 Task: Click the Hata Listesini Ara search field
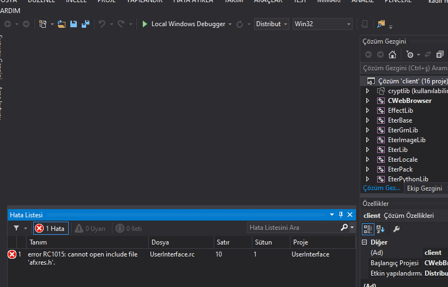click(x=293, y=228)
